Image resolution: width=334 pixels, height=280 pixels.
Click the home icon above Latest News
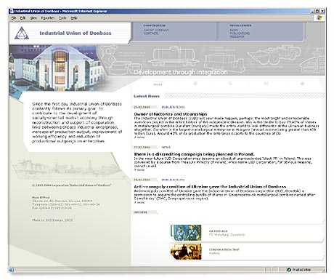click(302, 84)
